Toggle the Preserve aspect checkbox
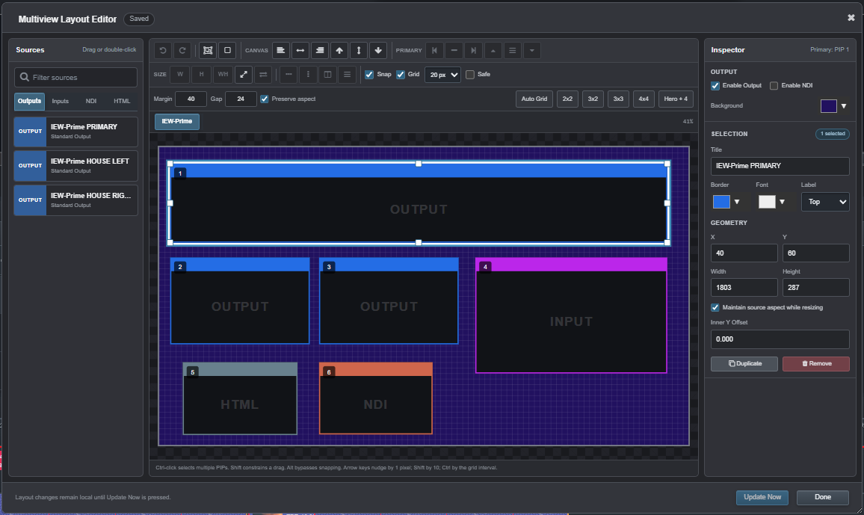This screenshot has height=515, width=864. point(265,99)
